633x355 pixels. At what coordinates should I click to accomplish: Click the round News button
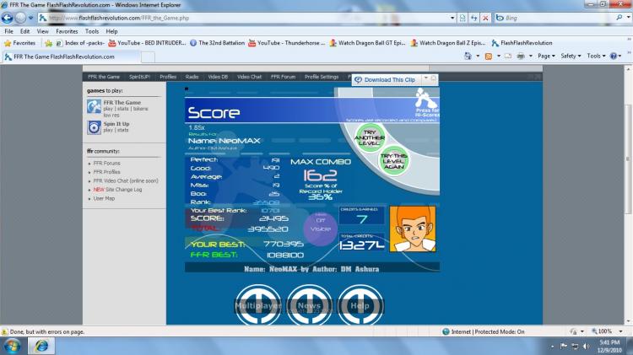(x=309, y=305)
